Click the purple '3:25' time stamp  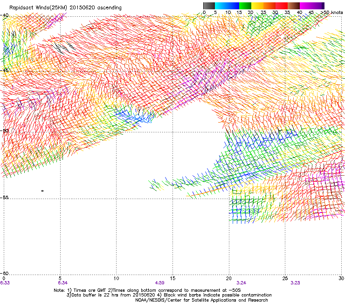[x=295, y=283]
